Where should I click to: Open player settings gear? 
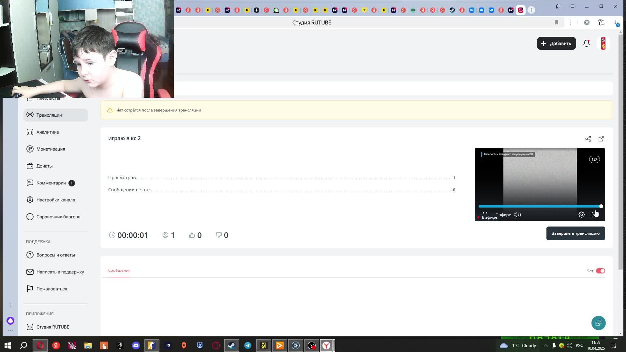coord(581,215)
